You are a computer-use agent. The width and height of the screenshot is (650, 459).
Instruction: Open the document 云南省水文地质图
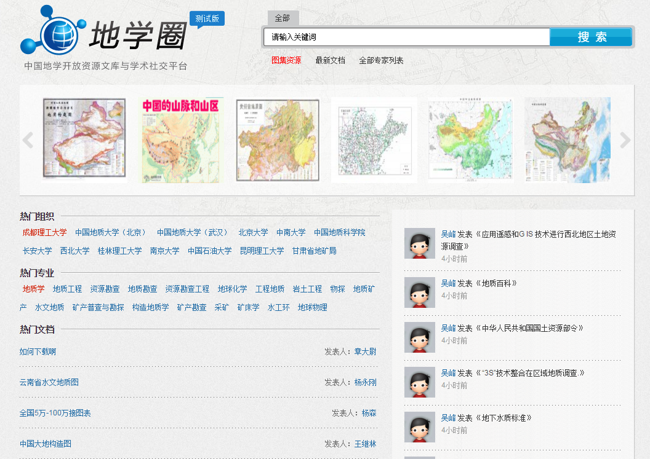(x=49, y=382)
